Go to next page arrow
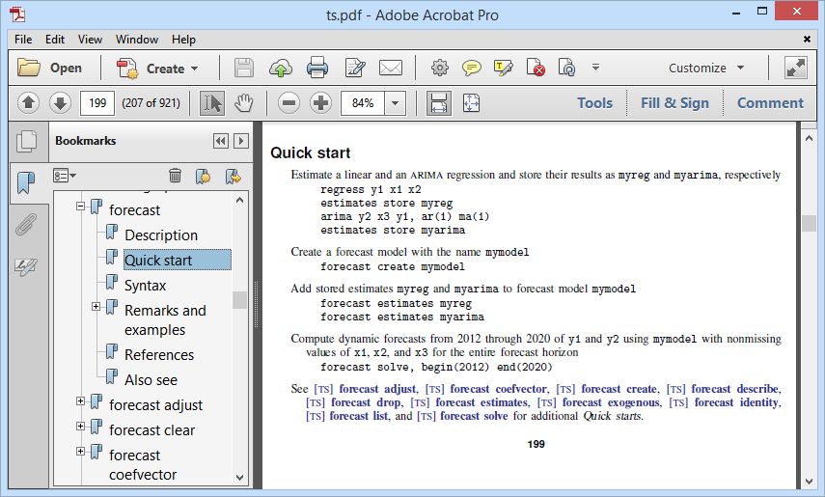This screenshot has height=497, width=825. [60, 102]
